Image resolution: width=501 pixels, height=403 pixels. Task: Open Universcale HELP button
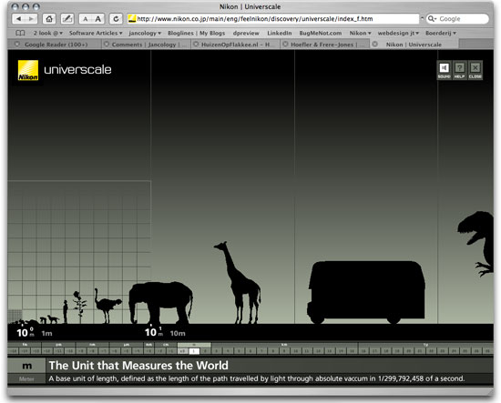click(x=459, y=70)
